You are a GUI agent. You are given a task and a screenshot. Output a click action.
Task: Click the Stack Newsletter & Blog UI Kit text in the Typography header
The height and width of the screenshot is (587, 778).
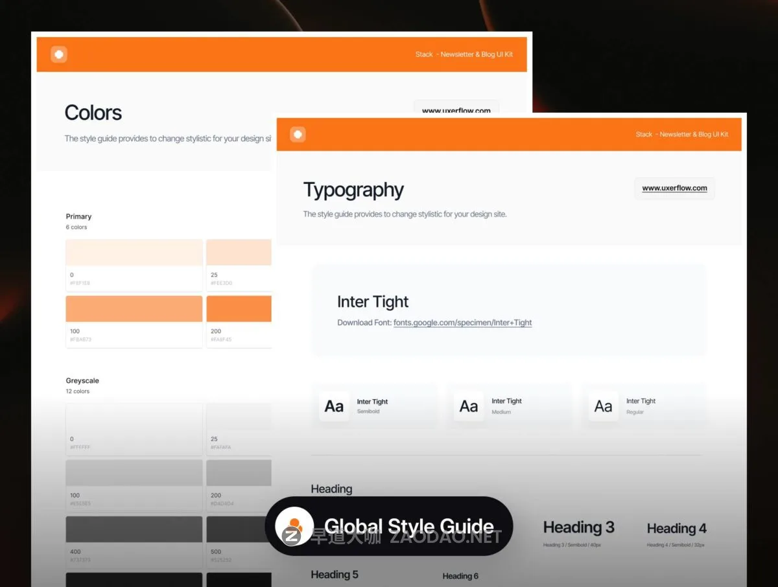(x=681, y=135)
